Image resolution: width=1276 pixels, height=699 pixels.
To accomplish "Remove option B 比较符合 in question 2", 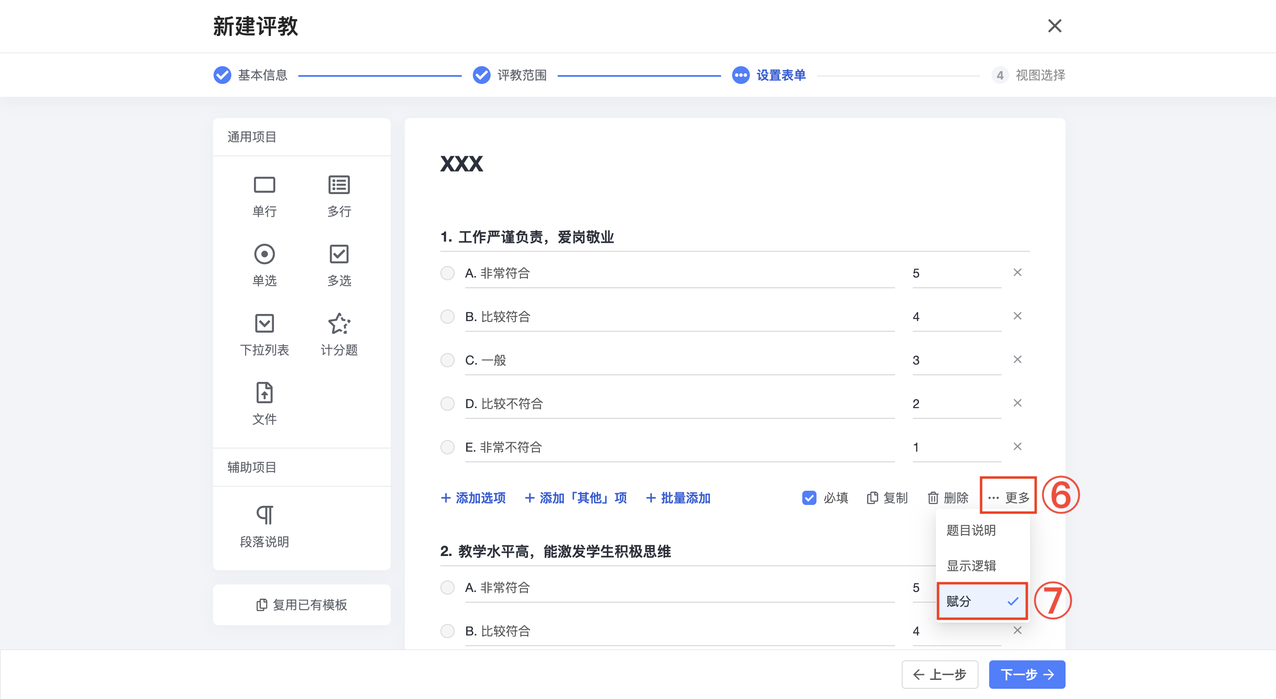I will pos(1017,631).
